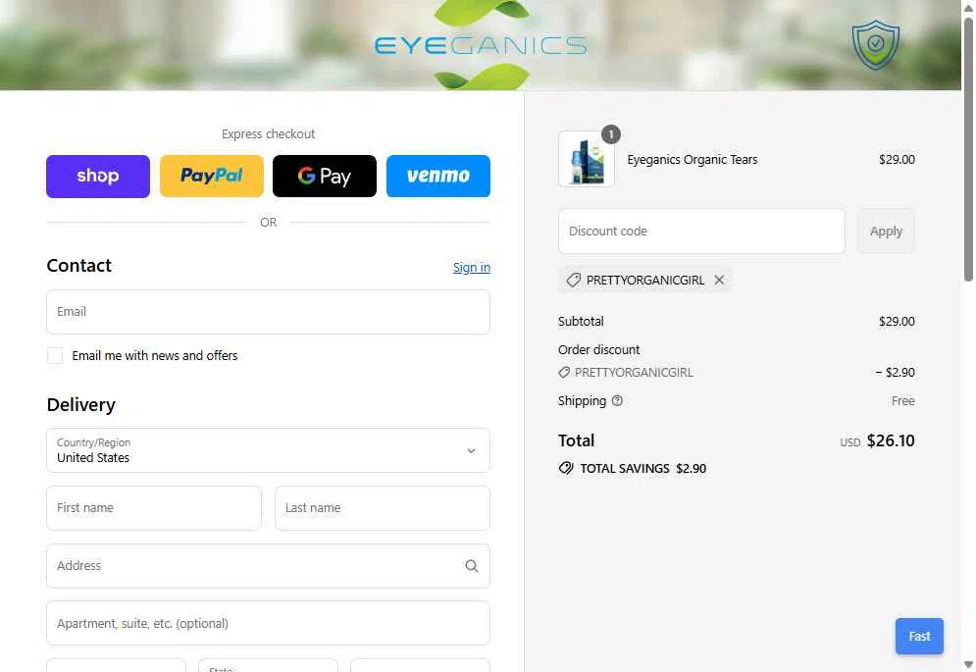
Task: Click the page vertical scrollbar
Action: pyautogui.click(x=968, y=149)
